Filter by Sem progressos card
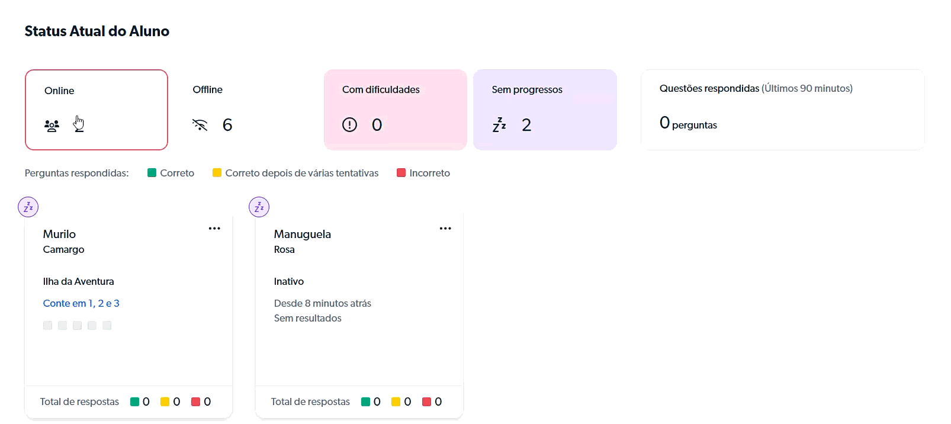Viewport: 951px width, 424px height. coord(545,110)
